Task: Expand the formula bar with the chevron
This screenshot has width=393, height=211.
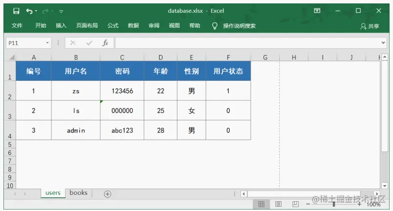Action: coord(383,43)
